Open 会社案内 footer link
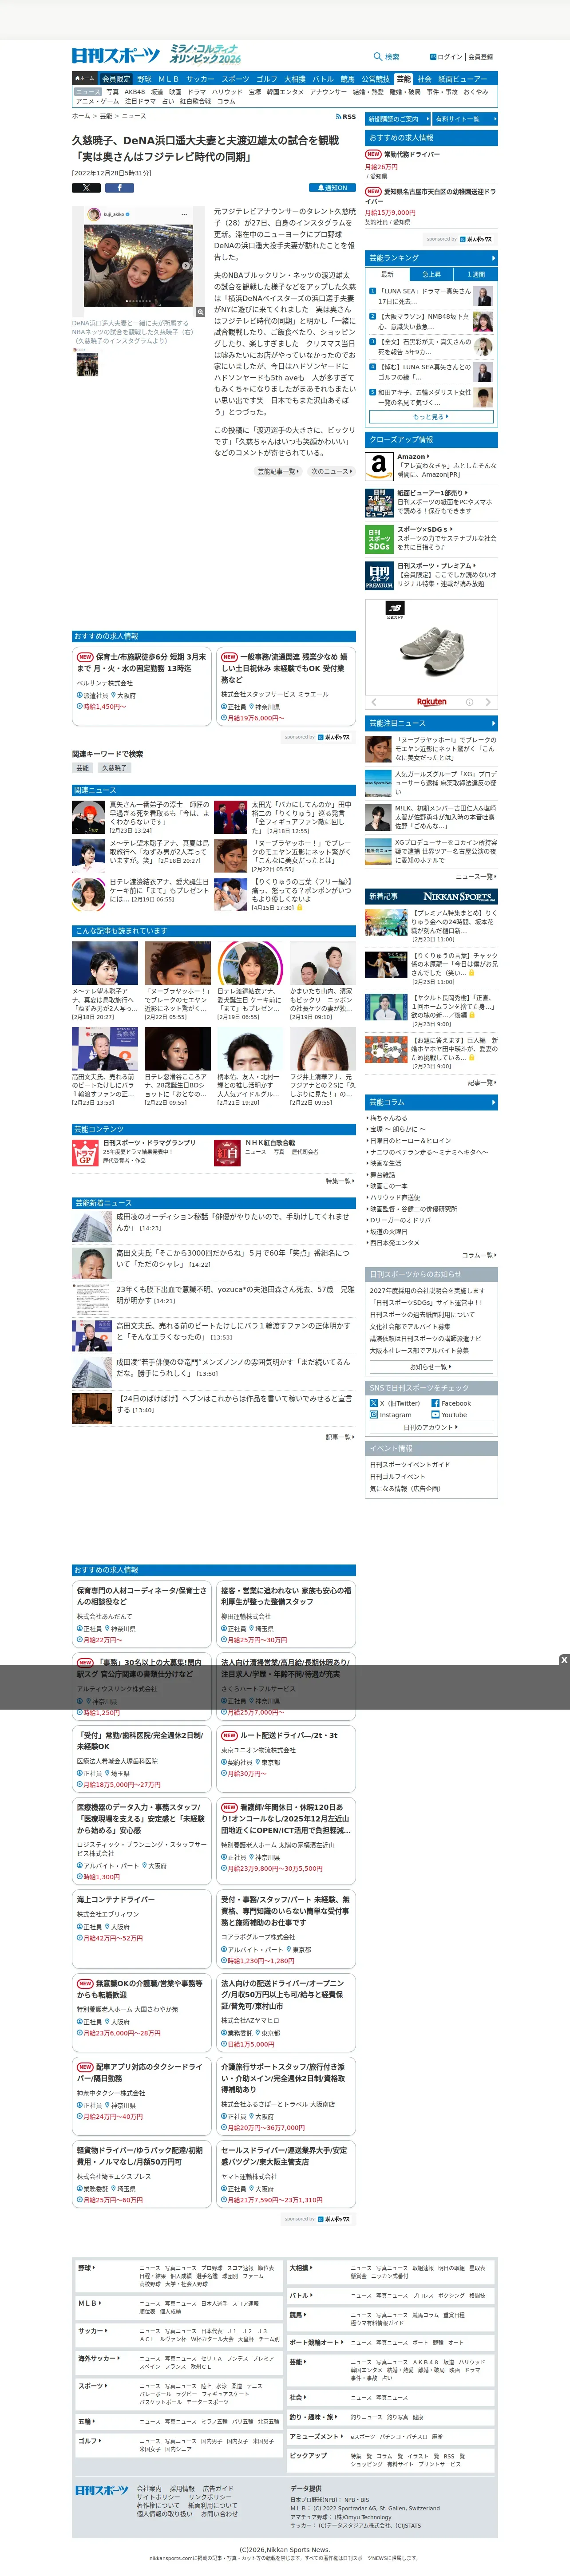 click(x=149, y=2488)
